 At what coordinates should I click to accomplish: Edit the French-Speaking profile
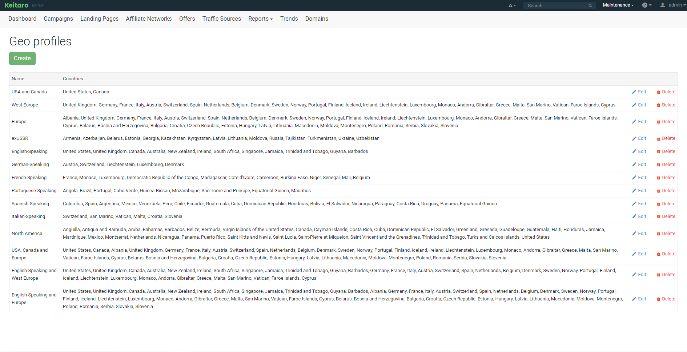(x=639, y=178)
